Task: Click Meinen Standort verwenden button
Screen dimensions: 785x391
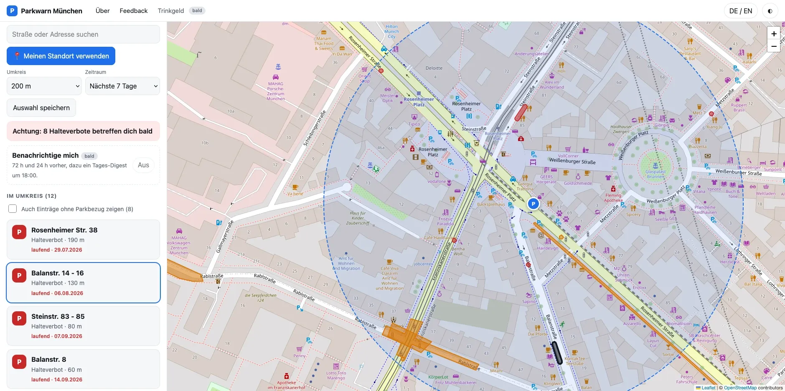Action: (x=61, y=56)
